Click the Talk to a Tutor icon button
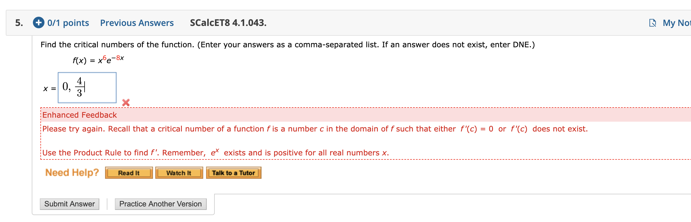The height and width of the screenshot is (222, 691). (x=234, y=173)
